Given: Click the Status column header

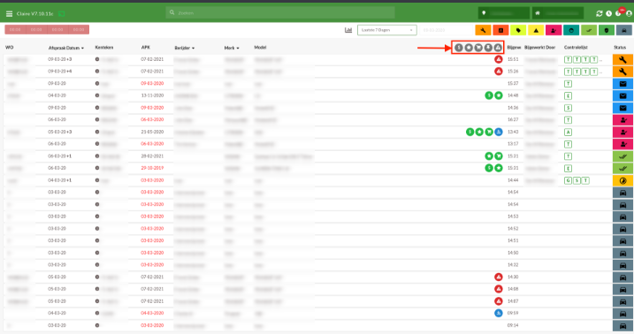Looking at the screenshot, I should pyautogui.click(x=620, y=47).
